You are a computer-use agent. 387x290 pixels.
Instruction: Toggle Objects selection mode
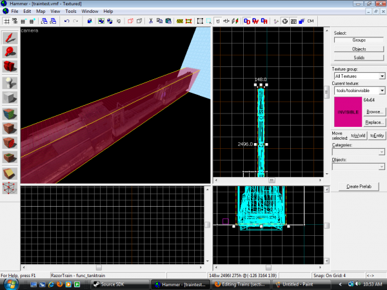click(359, 49)
